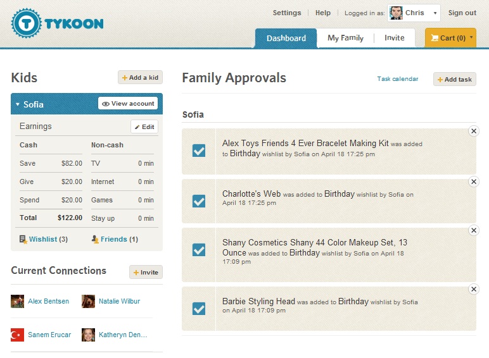Click Natalie Wilbur's connection photo
The width and height of the screenshot is (489, 358).
pyautogui.click(x=89, y=302)
